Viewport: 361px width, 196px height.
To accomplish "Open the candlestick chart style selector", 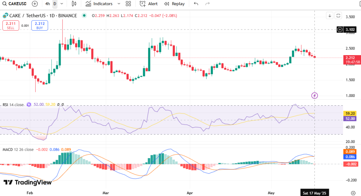I will pyautogui.click(x=74, y=4).
